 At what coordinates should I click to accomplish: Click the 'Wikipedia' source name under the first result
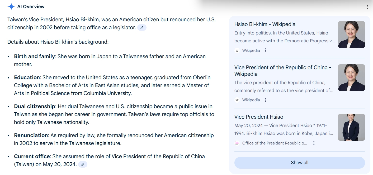pos(251,51)
